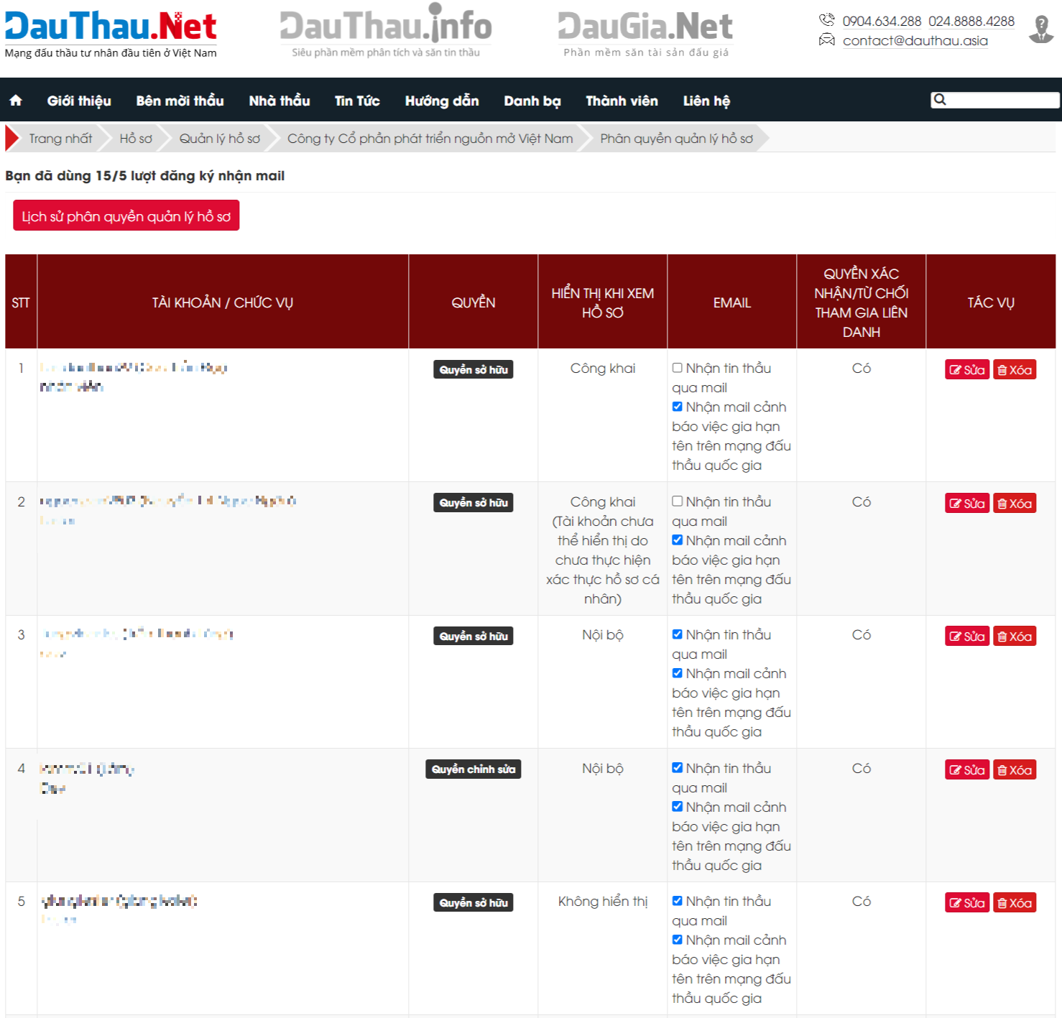Focus the site search field
This screenshot has height=1018, width=1062.
994,100
